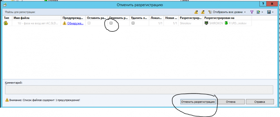This screenshot has width=280, height=117.
Task: Click the warning triangle in file row
Action: tap(64, 23)
